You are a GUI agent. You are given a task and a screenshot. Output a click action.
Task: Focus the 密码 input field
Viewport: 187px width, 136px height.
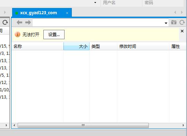pos(163,3)
